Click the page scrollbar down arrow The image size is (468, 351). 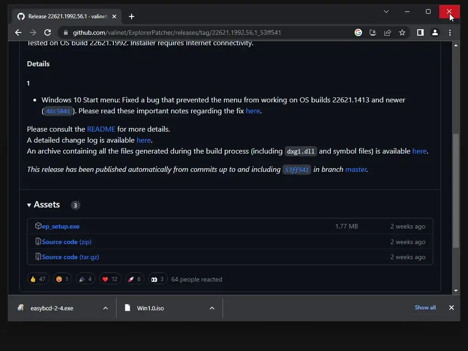pos(456,290)
